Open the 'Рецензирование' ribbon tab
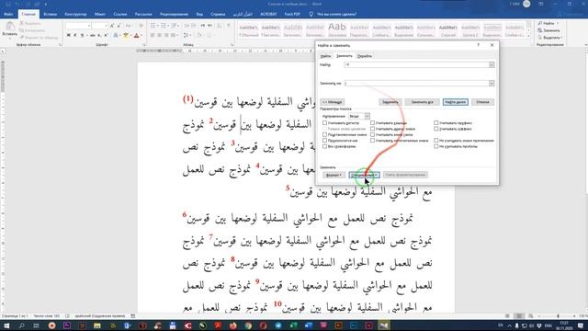This screenshot has height=331, width=588. point(174,15)
